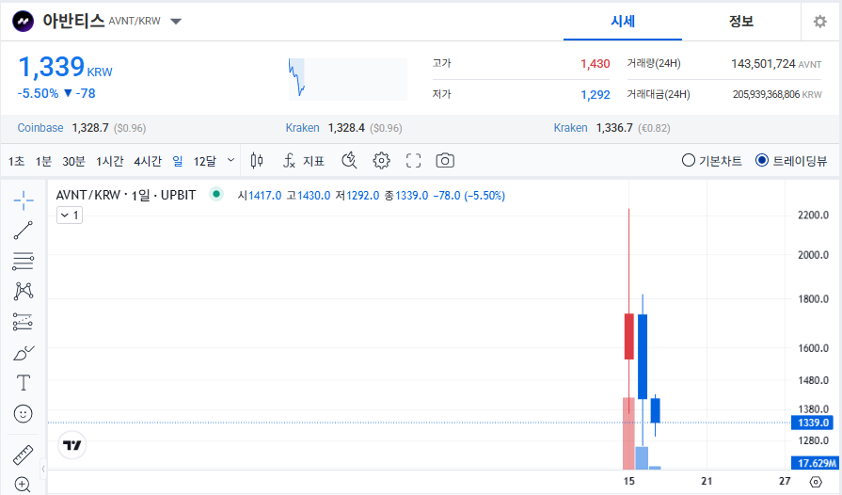Click the 저가 value 1,292
Screen dimensions: 842x495
click(x=595, y=95)
